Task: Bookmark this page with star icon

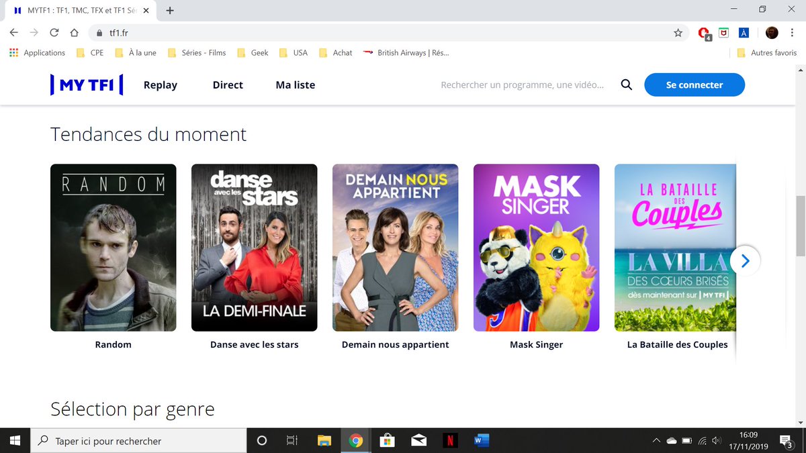Action: (x=678, y=32)
